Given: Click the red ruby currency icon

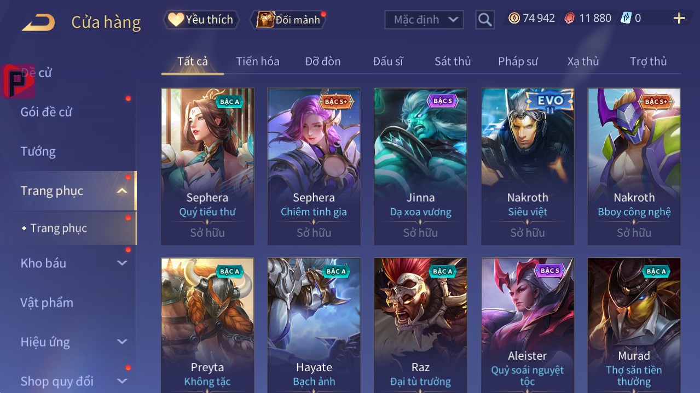Looking at the screenshot, I should 570,18.
